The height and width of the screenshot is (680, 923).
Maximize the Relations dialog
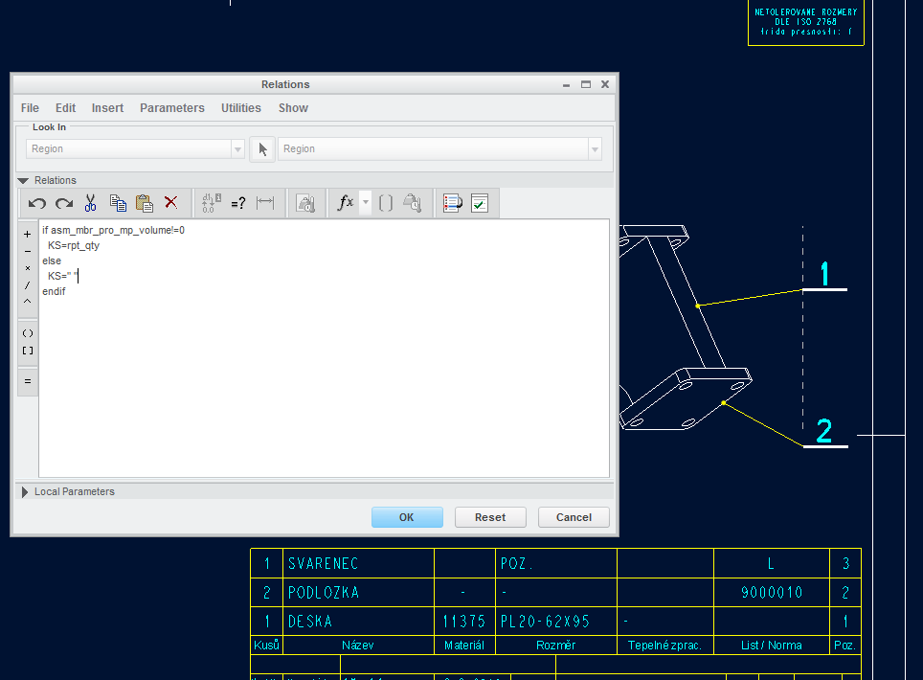click(x=586, y=84)
